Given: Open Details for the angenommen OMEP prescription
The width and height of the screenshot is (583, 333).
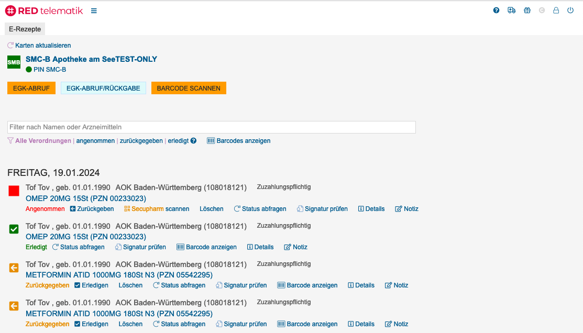Looking at the screenshot, I should point(371,209).
